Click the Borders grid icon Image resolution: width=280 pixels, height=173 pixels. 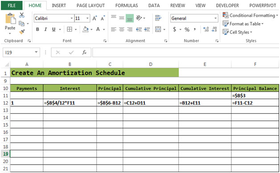coord(70,29)
